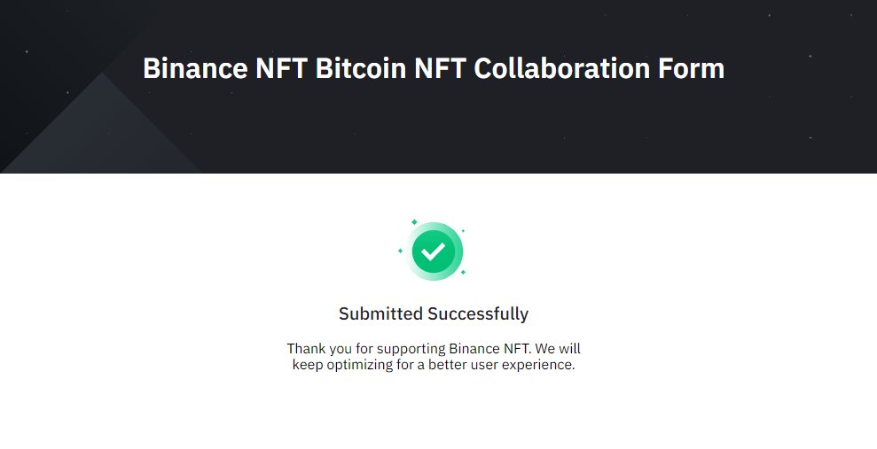Image resolution: width=877 pixels, height=449 pixels.
Task: Click the green diamond sparkle above the checkmark badge
Action: (414, 221)
